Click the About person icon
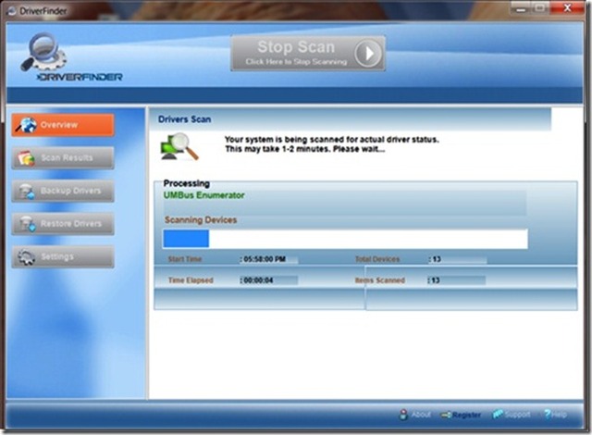The height and width of the screenshot is (435, 592). pos(403,415)
